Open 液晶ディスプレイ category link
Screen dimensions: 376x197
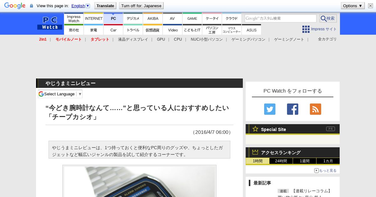pyautogui.click(x=133, y=39)
